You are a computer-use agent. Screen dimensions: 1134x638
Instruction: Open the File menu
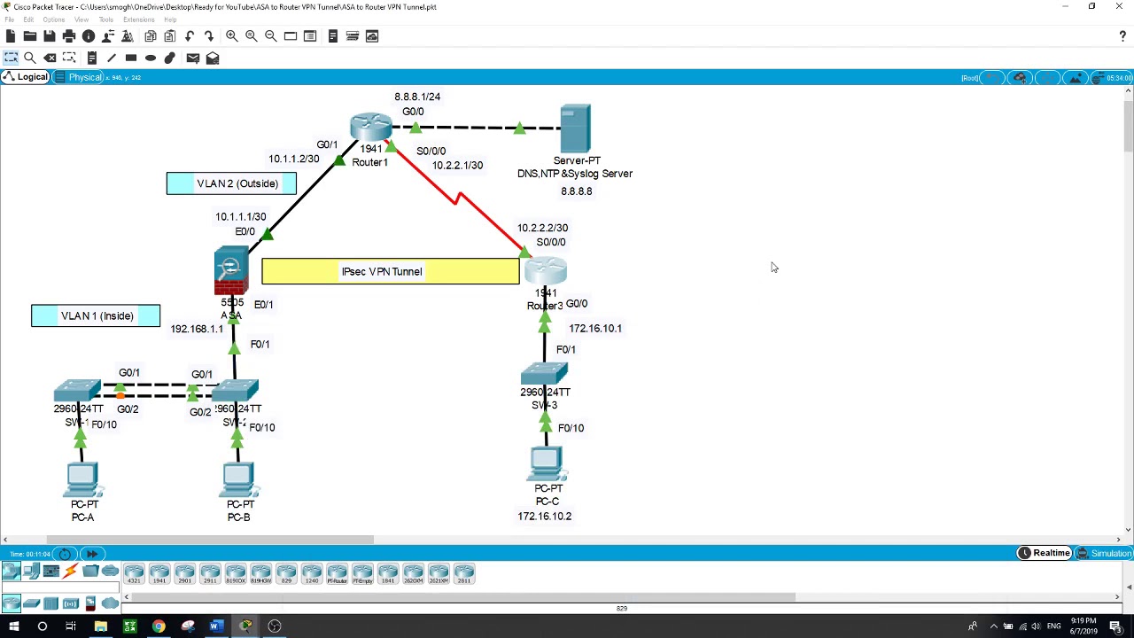click(x=9, y=19)
